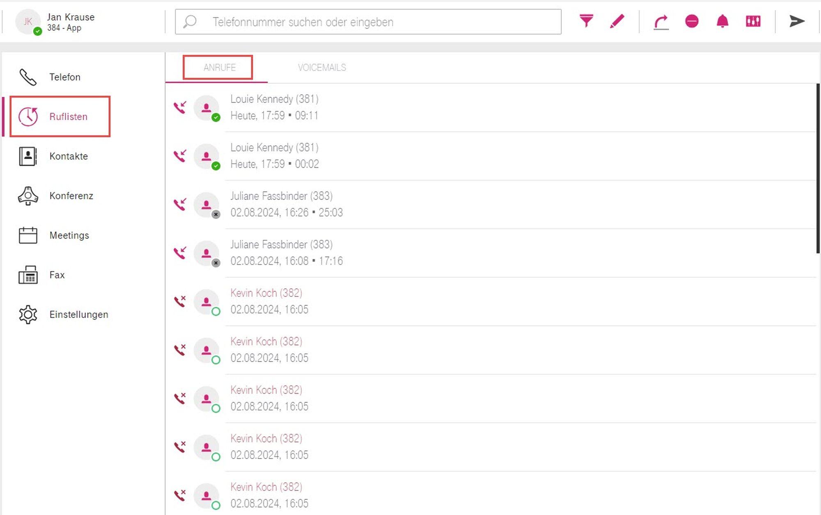Go to Meetings calendar
Viewport: 821px width, 515px height.
click(69, 235)
